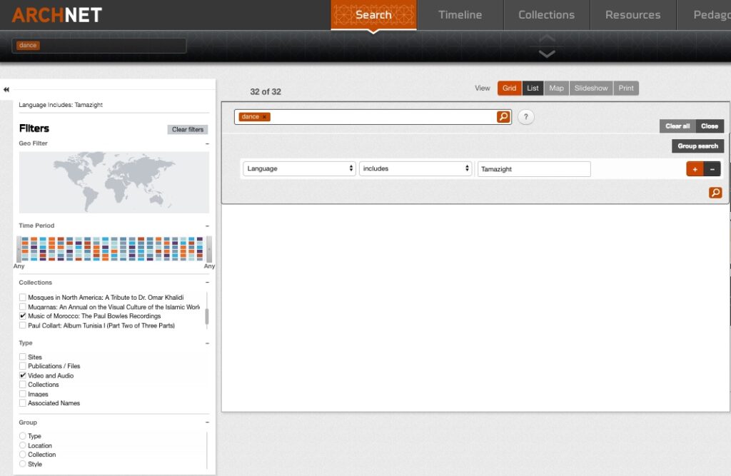Collapse the Geo Filter section
This screenshot has width=731, height=476.
(x=208, y=143)
